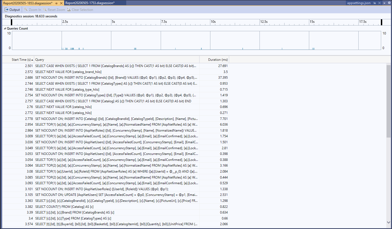The image size is (392, 229).
Task: Click the Output toolbar icon
Action: pos(7,9)
